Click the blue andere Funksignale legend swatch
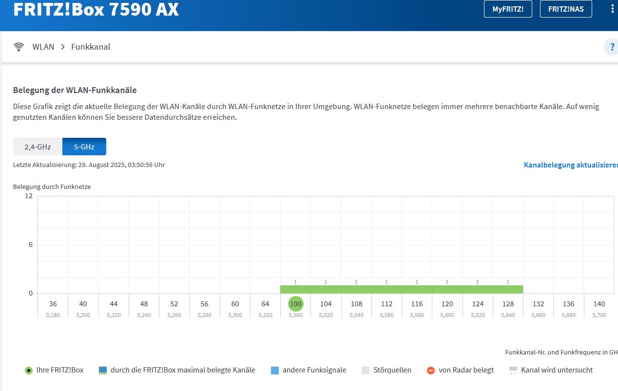 pos(274,371)
